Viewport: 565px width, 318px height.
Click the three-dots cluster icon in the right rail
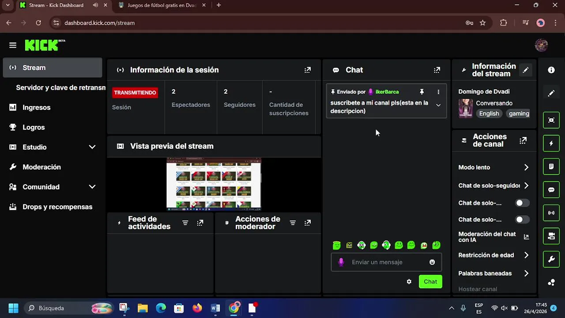click(551, 283)
